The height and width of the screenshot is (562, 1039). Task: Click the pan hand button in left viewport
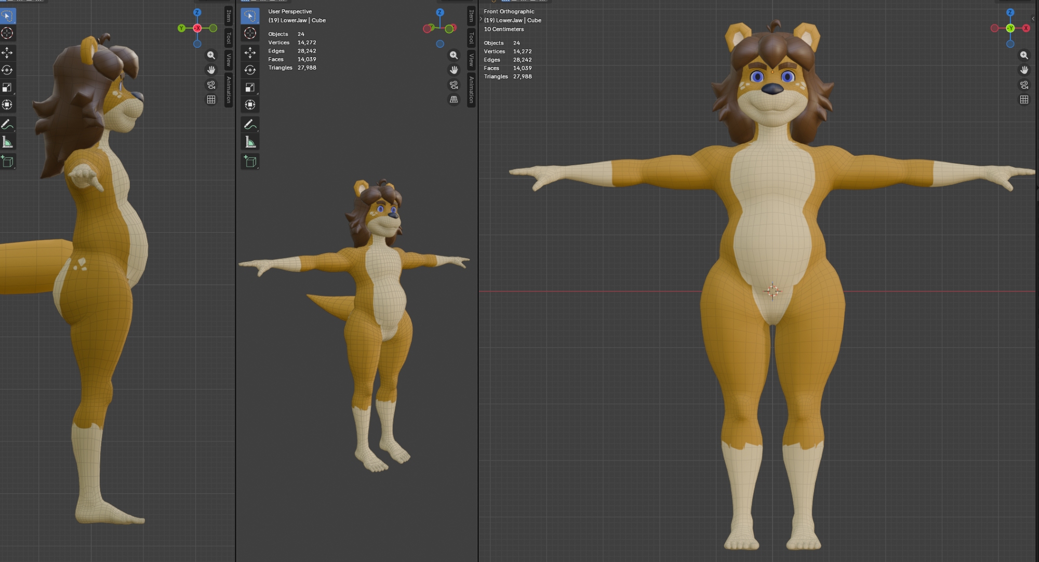(x=211, y=70)
